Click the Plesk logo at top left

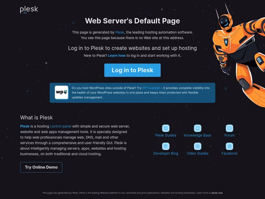[x=29, y=9]
